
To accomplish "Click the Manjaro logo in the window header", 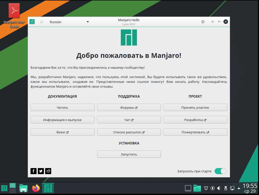I will click(x=32, y=22).
